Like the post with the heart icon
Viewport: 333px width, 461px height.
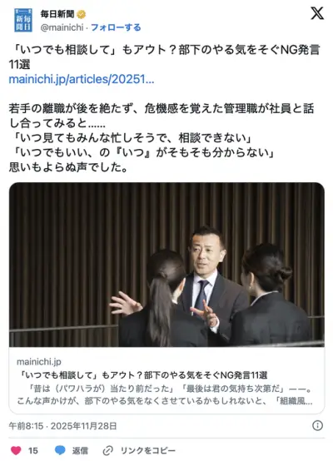[16, 450]
